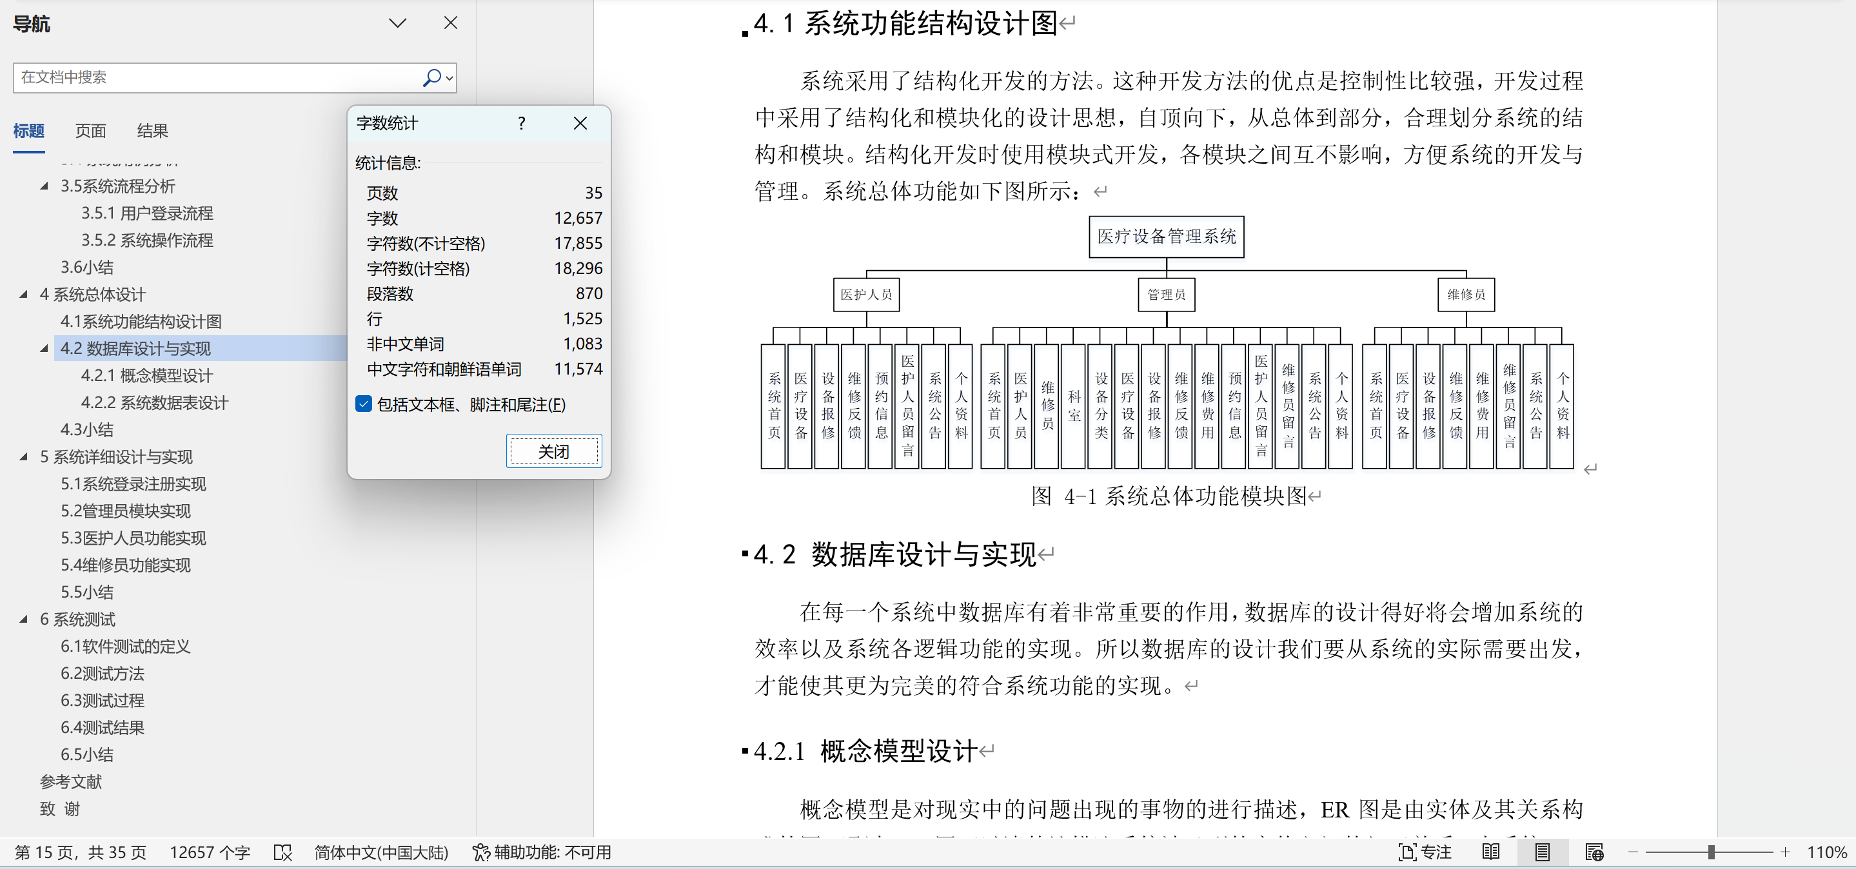This screenshot has width=1856, height=869.
Task: Click the 医护人员 box in diagram
Action: pyautogui.click(x=866, y=295)
